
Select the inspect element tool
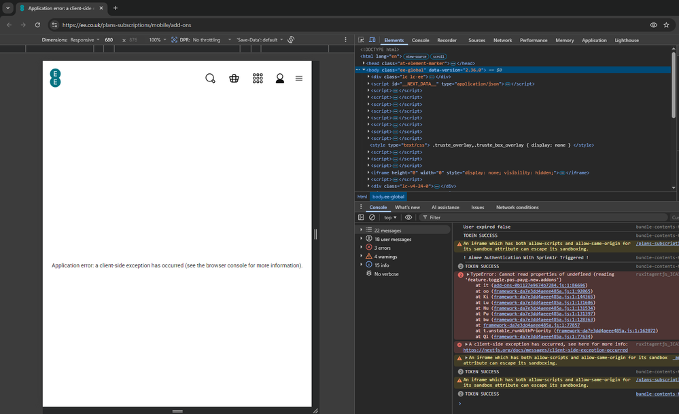[x=361, y=40]
